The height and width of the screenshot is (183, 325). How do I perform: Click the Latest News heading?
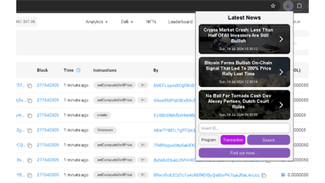[244, 18]
